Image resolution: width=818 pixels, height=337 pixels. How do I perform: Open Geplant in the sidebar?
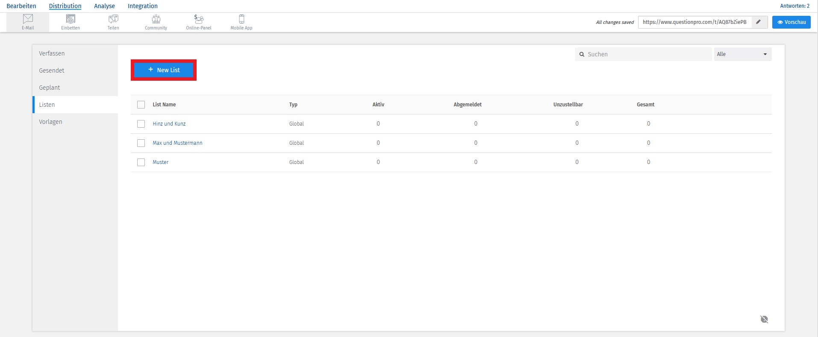(75, 88)
